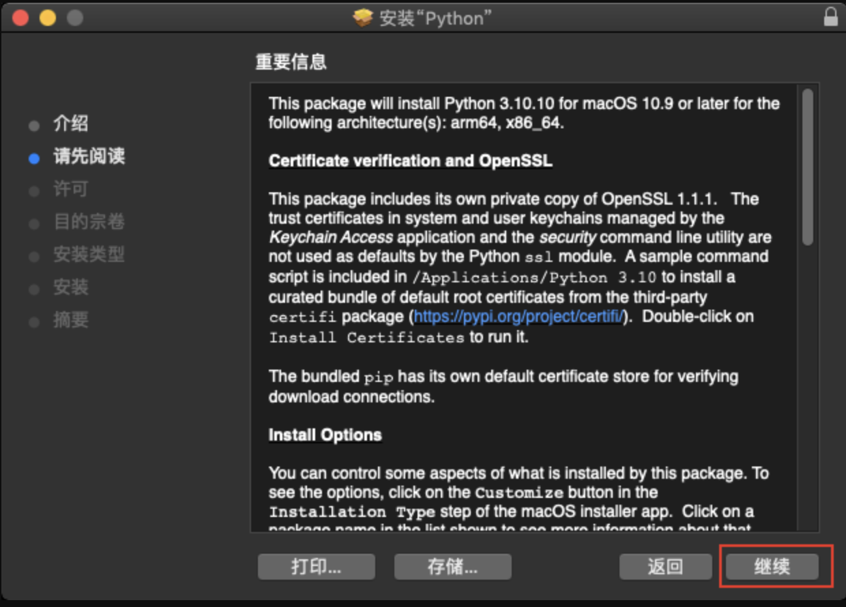Select the 安装 step in sidebar
846x607 pixels.
tap(71, 288)
